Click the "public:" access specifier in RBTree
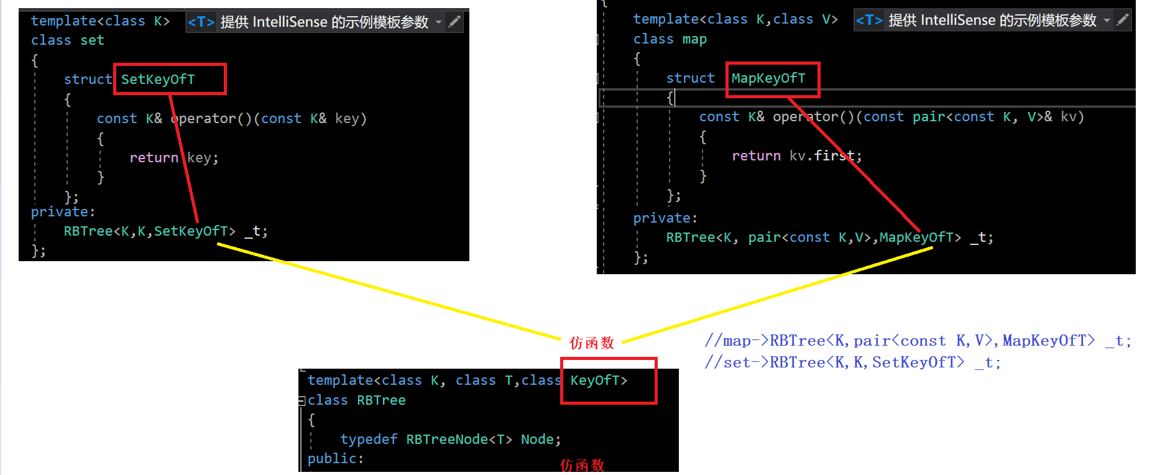Image resolution: width=1165 pixels, height=475 pixels. pyautogui.click(x=336, y=459)
